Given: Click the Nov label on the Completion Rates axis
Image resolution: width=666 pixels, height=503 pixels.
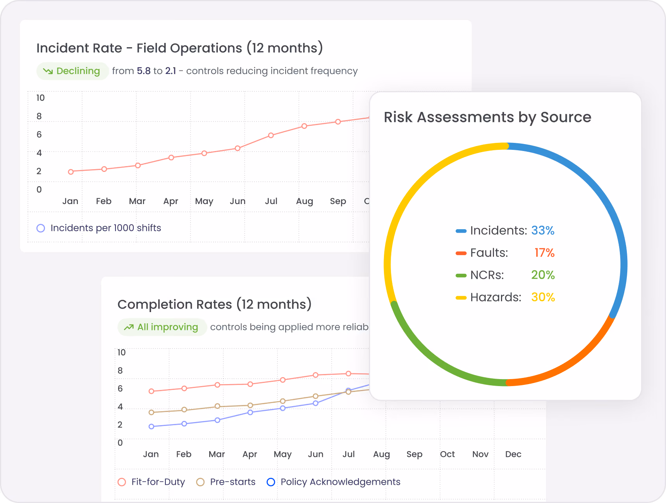Looking at the screenshot, I should pos(480,454).
